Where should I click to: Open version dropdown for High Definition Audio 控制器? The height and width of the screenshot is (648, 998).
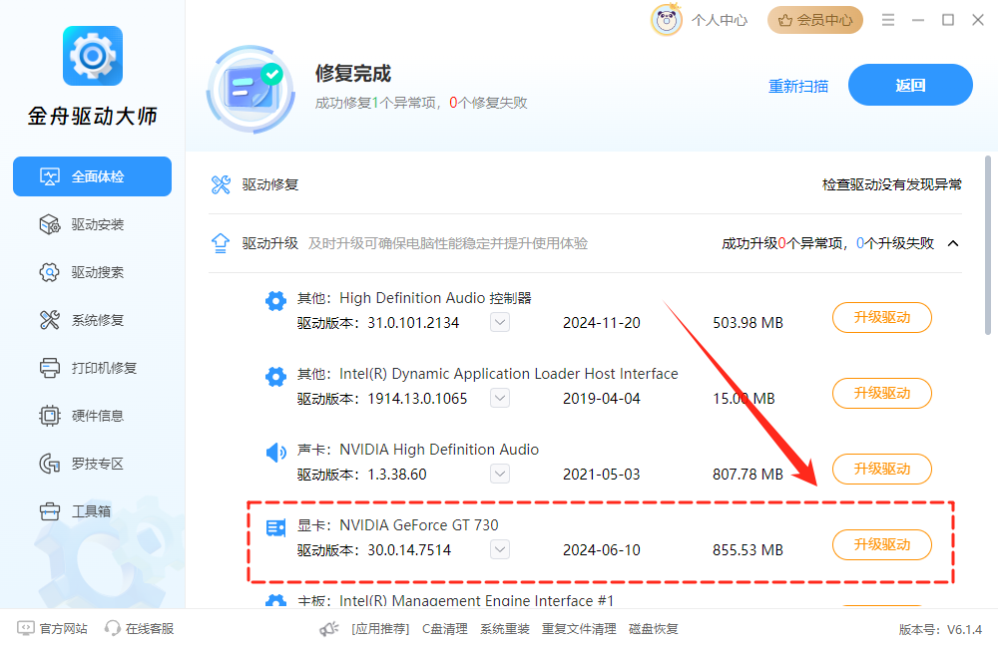pos(499,322)
